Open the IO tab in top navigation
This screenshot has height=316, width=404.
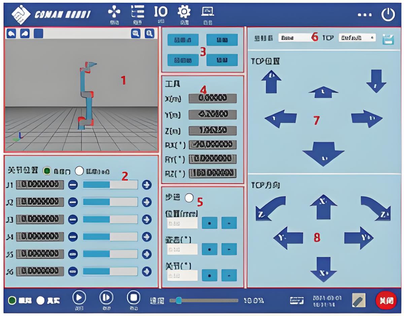tap(161, 13)
